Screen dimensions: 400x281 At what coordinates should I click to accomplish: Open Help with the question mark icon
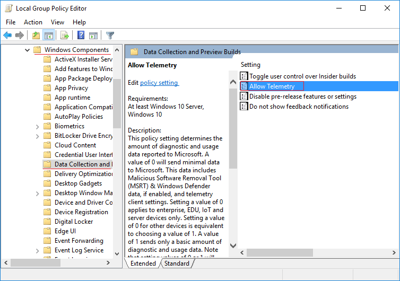[x=81, y=36]
